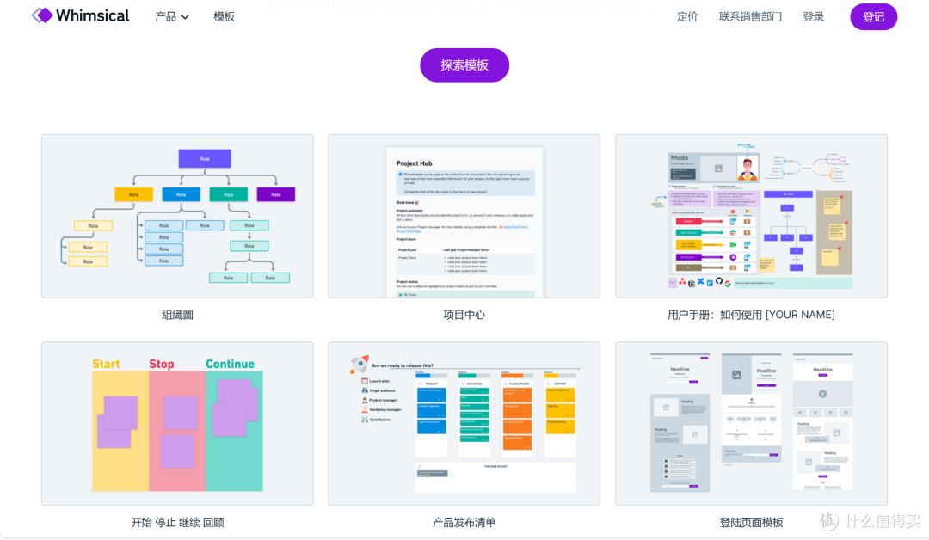Click the 用户手册 caption text
Viewport: 929px width, 540px height.
pyautogui.click(x=751, y=315)
